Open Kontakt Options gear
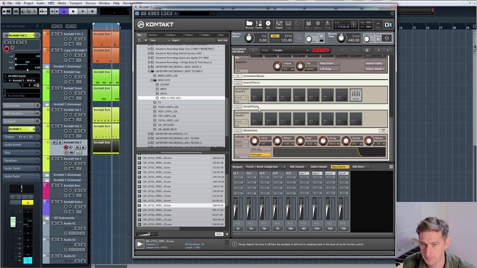The width and height of the screenshot is (477, 268). 318,24
